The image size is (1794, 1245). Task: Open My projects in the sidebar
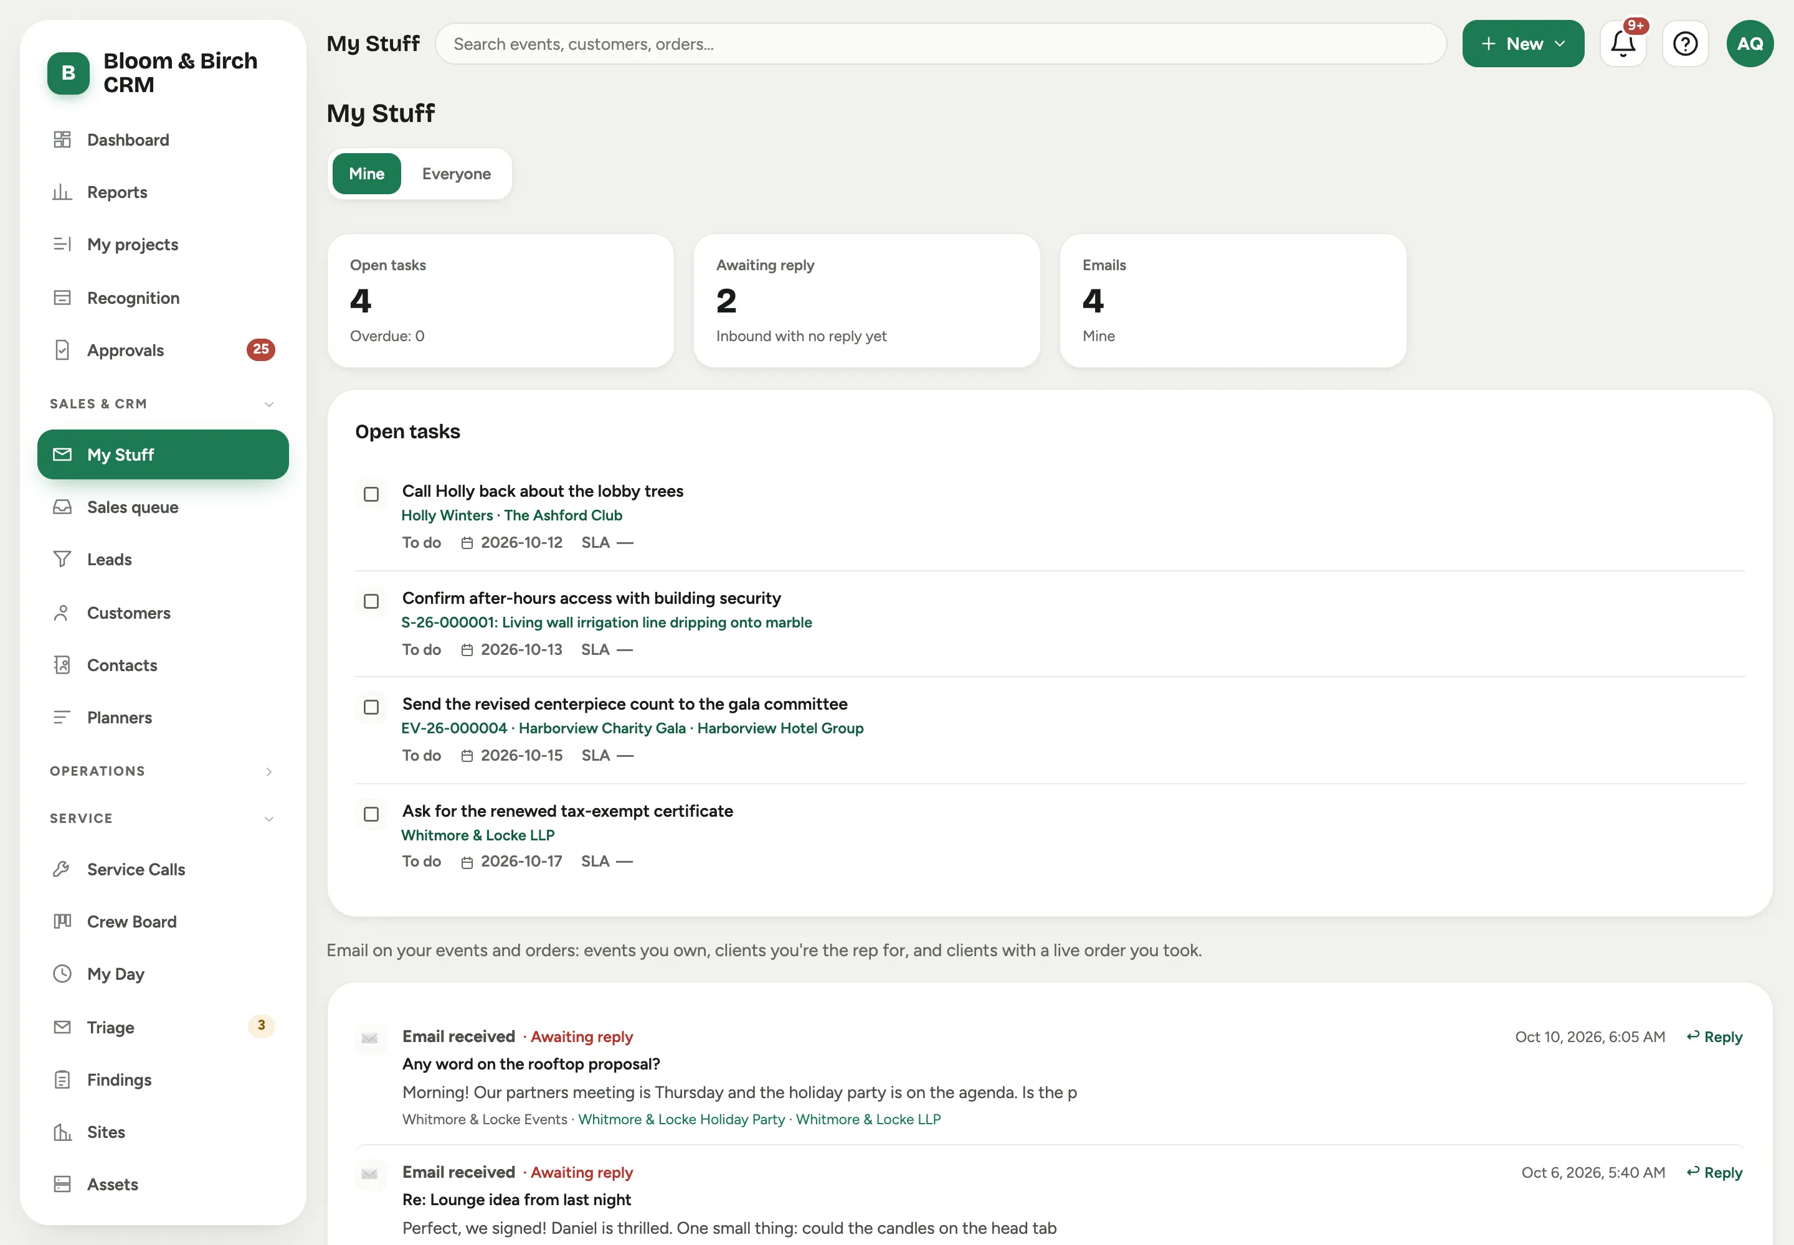coord(163,244)
